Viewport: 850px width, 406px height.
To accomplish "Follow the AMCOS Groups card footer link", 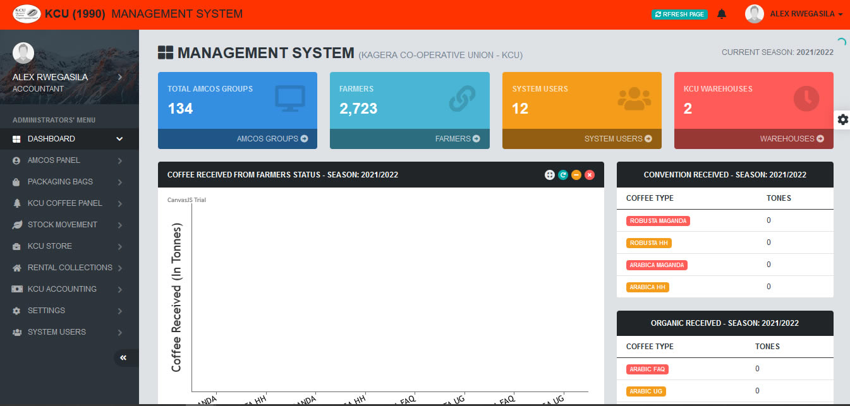I will pyautogui.click(x=238, y=139).
